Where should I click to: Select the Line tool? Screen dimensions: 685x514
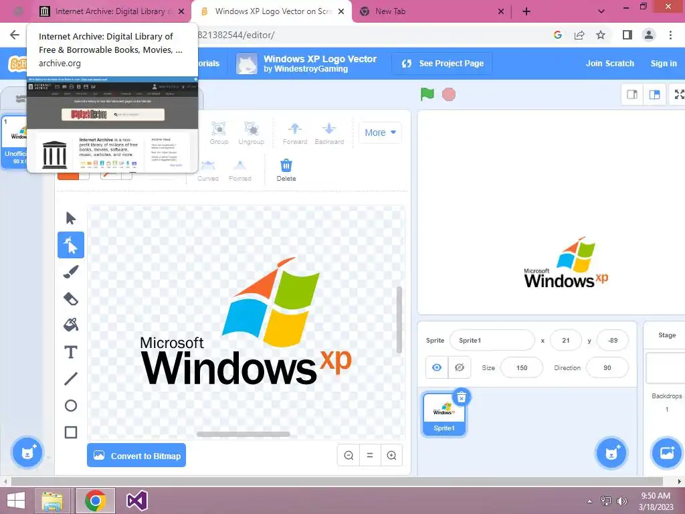point(71,379)
